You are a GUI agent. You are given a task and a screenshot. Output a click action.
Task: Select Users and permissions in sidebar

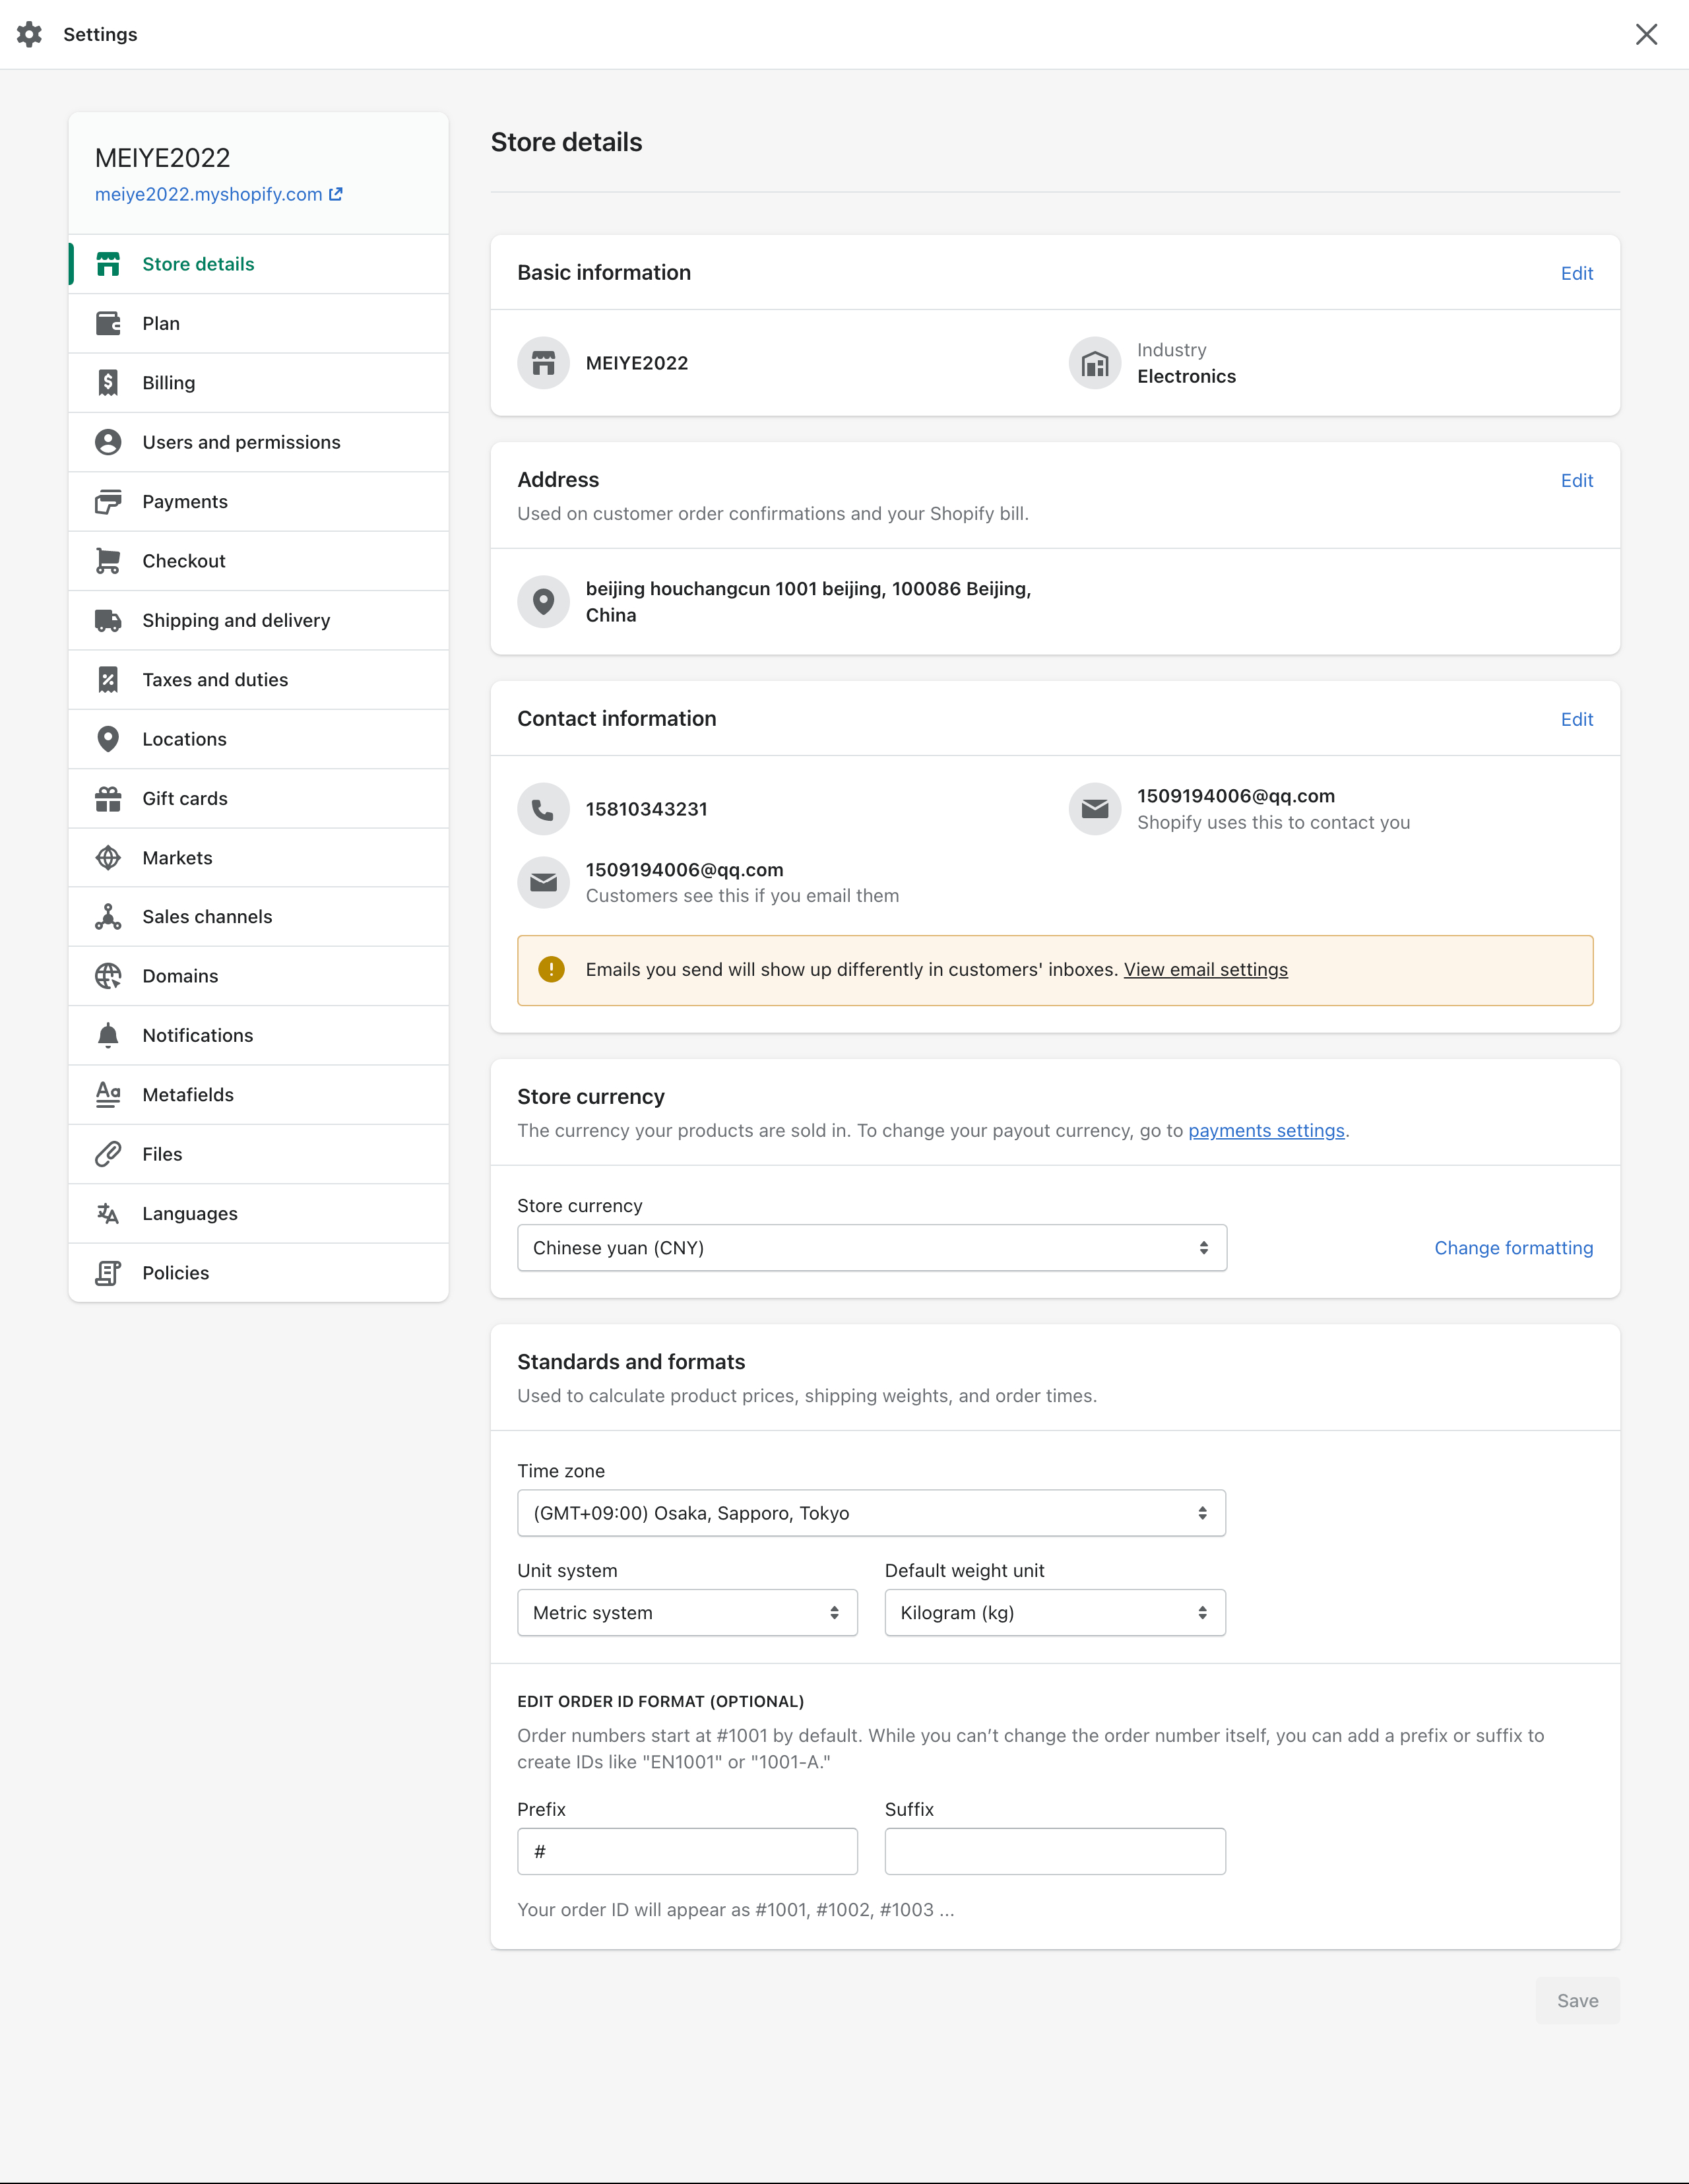pos(258,442)
